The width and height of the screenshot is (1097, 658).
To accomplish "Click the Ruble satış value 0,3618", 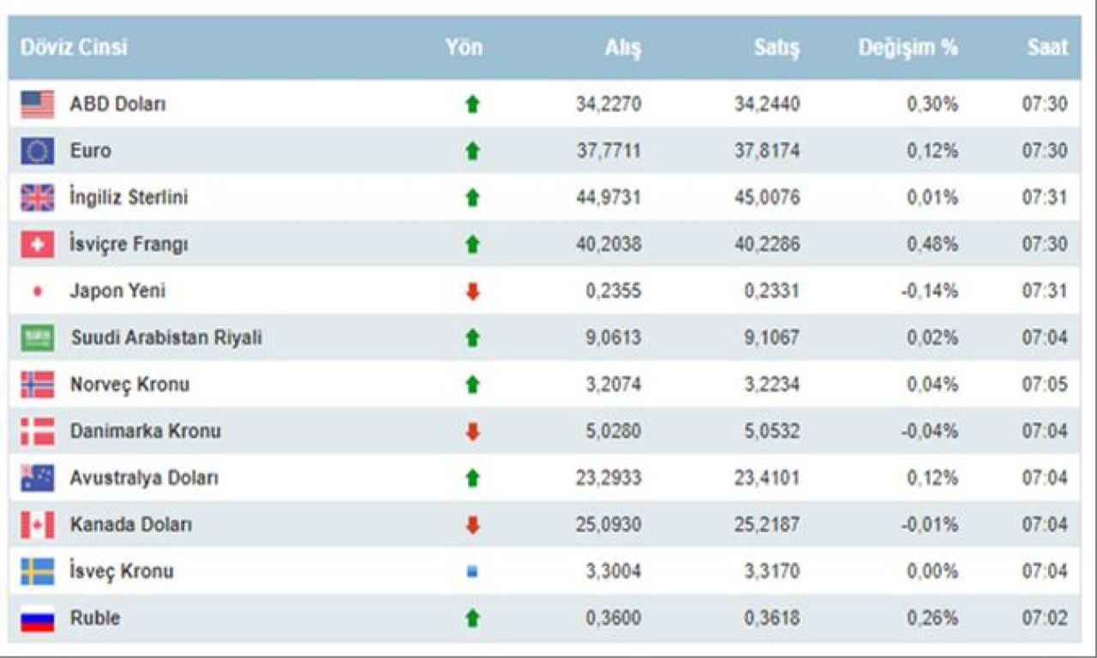I will coord(770,618).
